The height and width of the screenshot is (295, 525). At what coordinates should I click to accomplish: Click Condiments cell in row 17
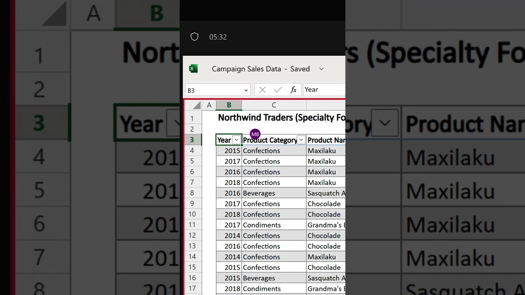click(x=274, y=289)
